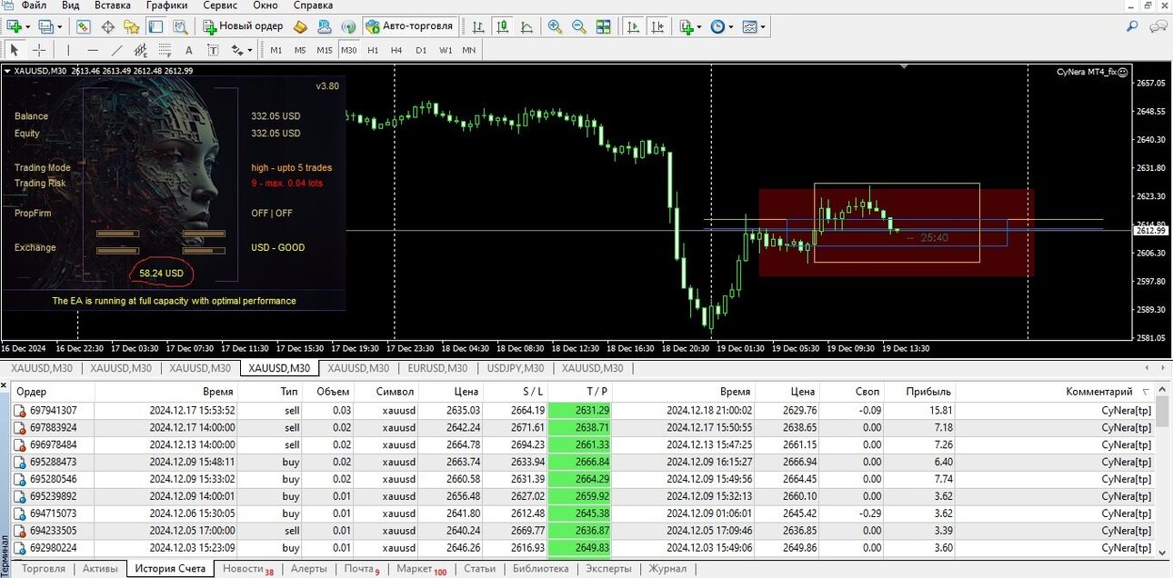Expand the templates dropdown arrow
The image size is (1173, 578).
(x=763, y=26)
